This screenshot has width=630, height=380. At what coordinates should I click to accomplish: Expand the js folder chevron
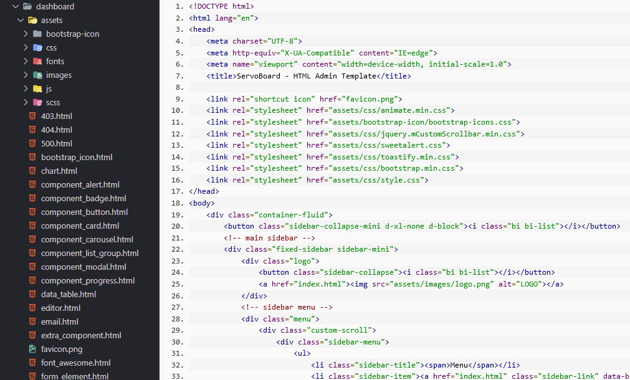(26, 88)
